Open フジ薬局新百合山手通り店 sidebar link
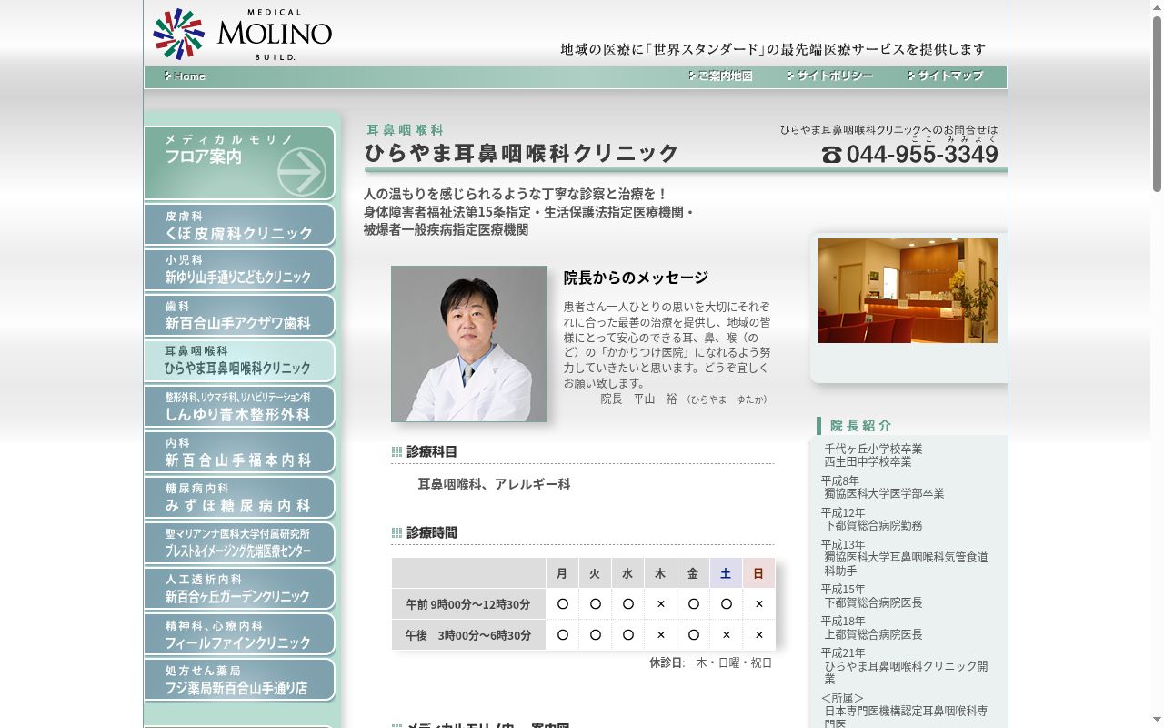 (x=239, y=680)
